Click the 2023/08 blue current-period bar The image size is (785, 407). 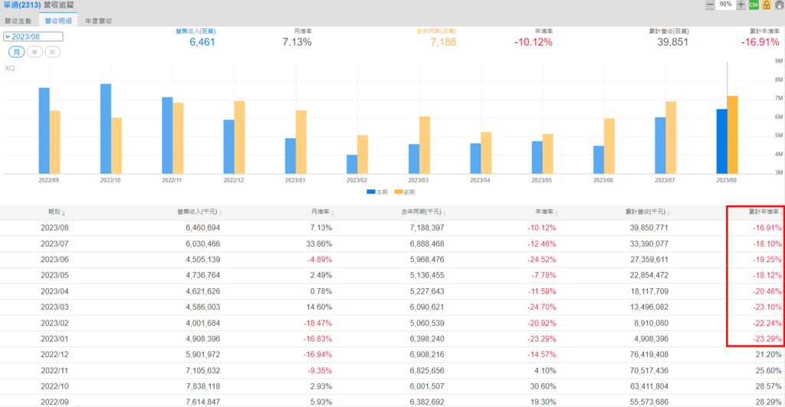click(721, 142)
